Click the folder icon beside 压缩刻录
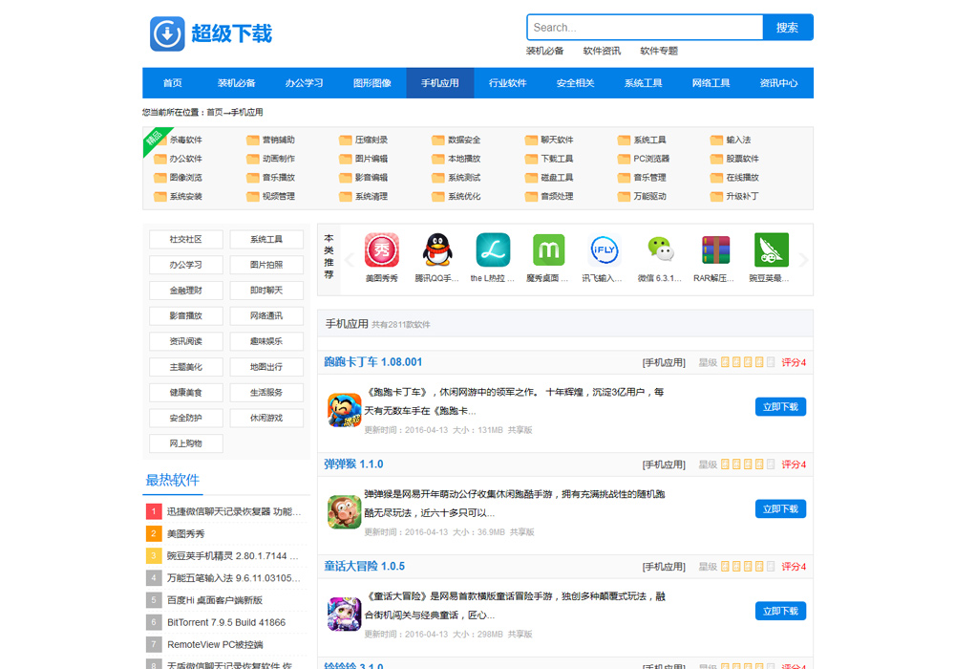The height and width of the screenshot is (669, 955). coord(346,140)
